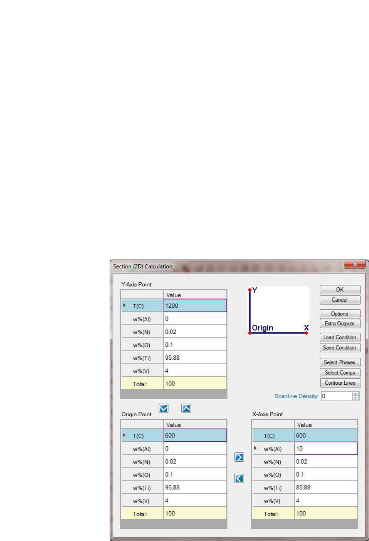Click the Origin label in the axis diagram
The width and height of the screenshot is (369, 541).
[263, 328]
